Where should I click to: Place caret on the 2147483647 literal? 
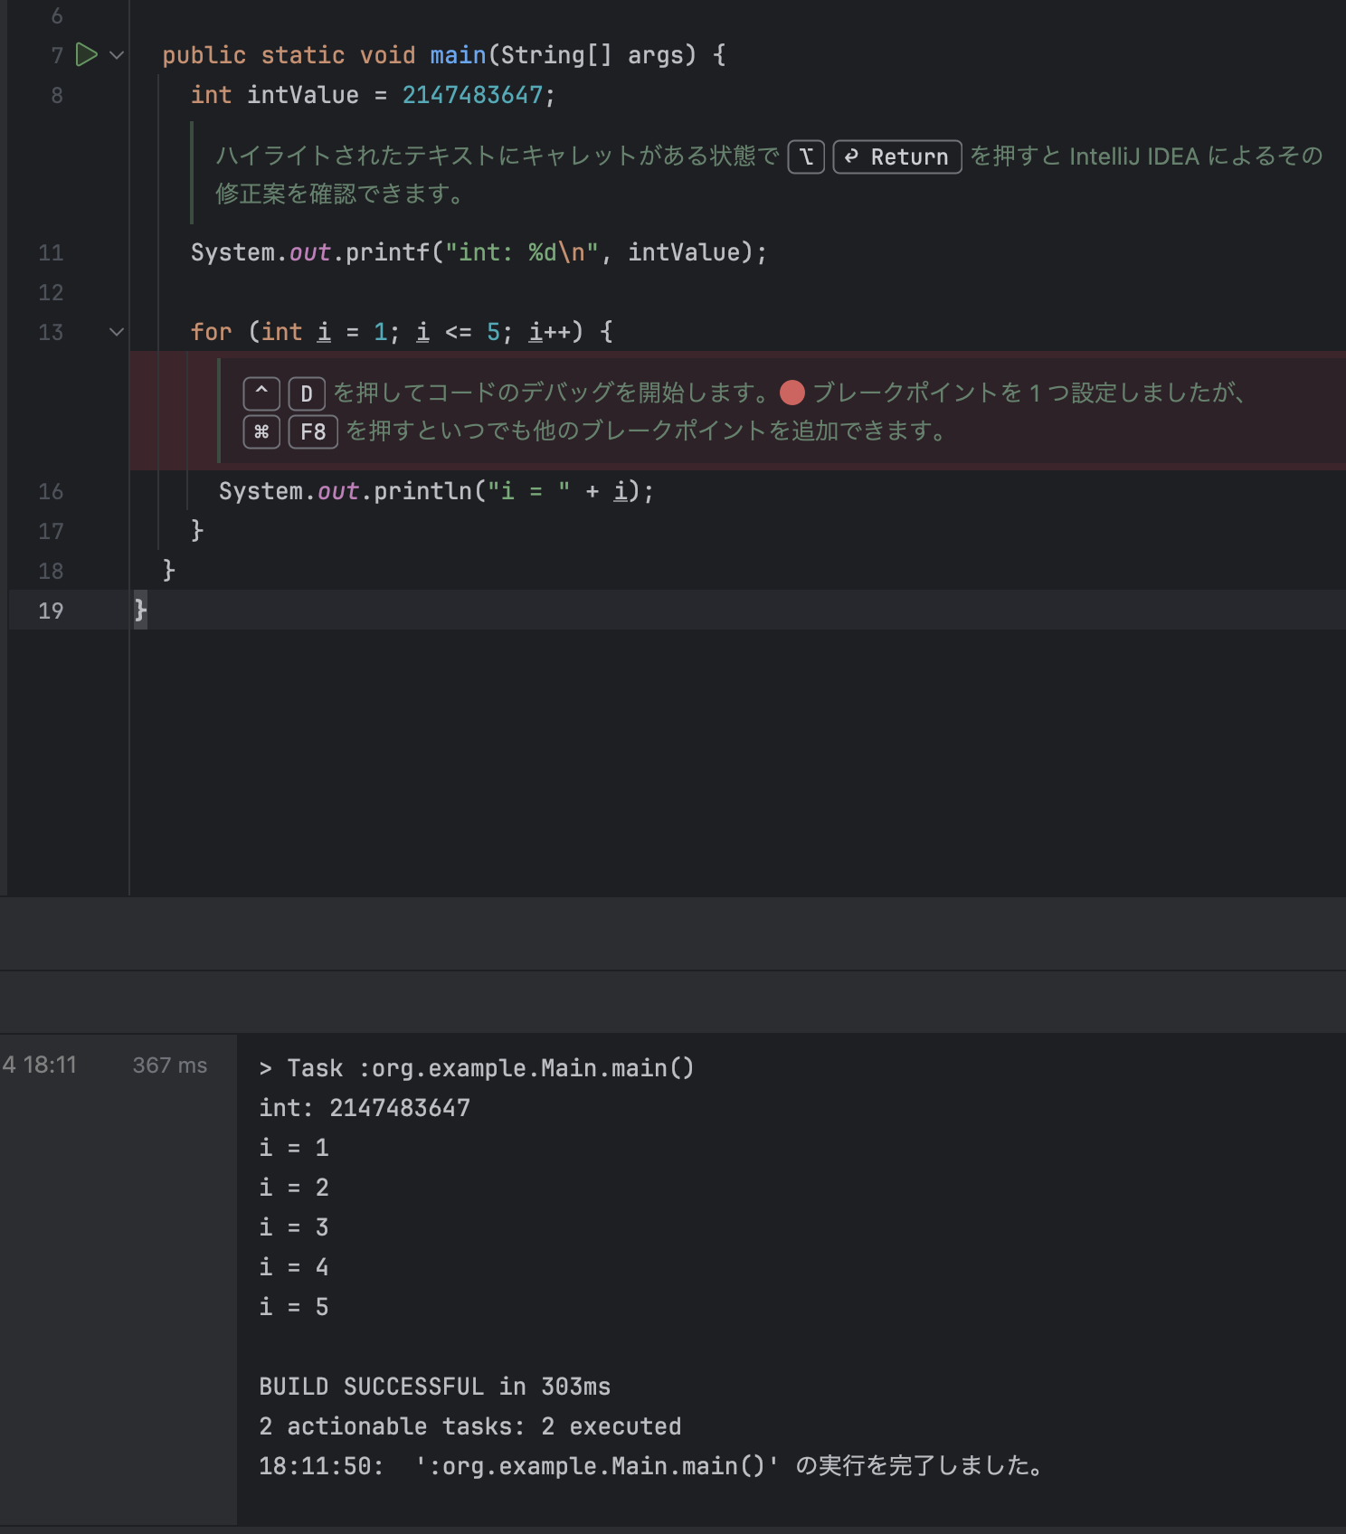click(472, 95)
